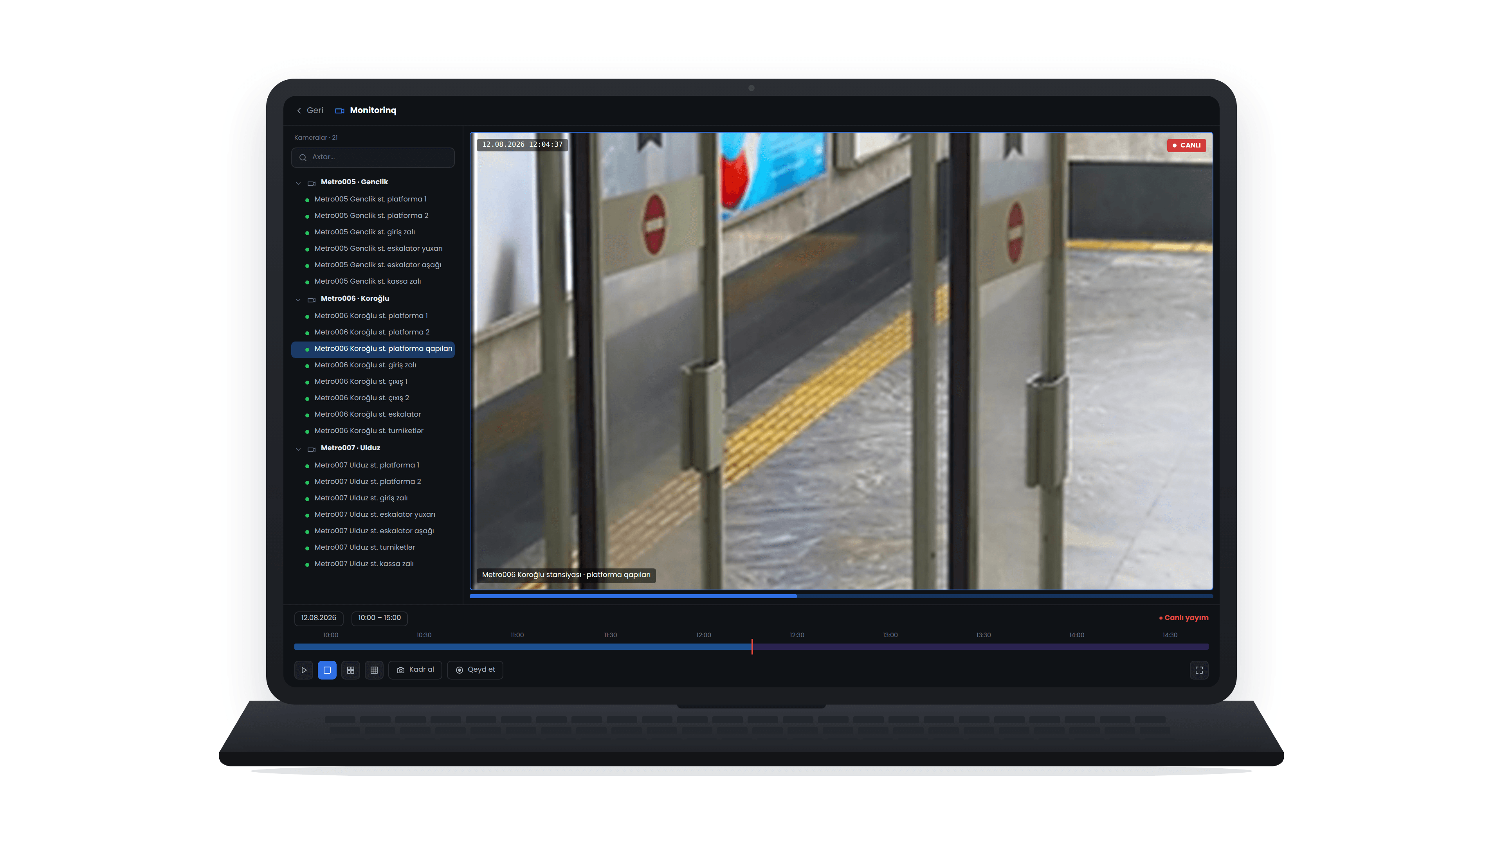1503x845 pixels.
Task: Click the video progress bar under the feed
Action: click(x=841, y=596)
